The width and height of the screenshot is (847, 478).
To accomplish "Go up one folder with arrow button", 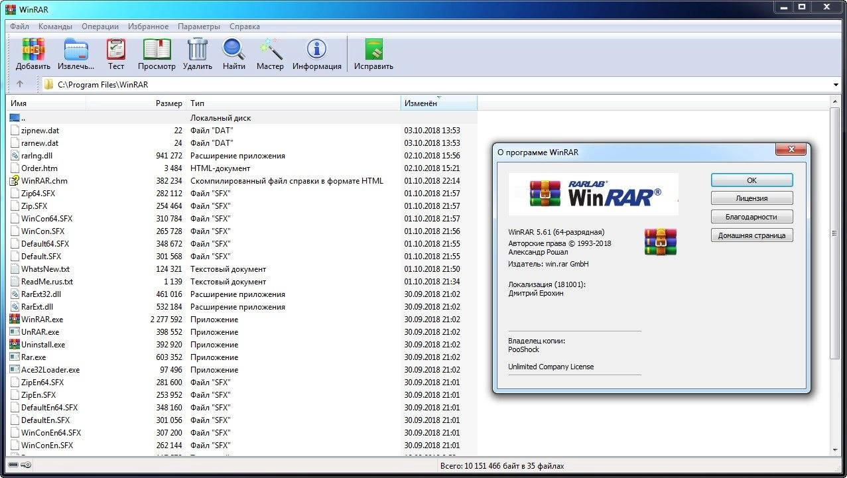I will [x=20, y=84].
